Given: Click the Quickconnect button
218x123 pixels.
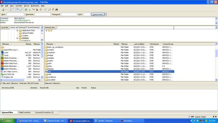Looking at the screenshot, I should click(x=98, y=14).
